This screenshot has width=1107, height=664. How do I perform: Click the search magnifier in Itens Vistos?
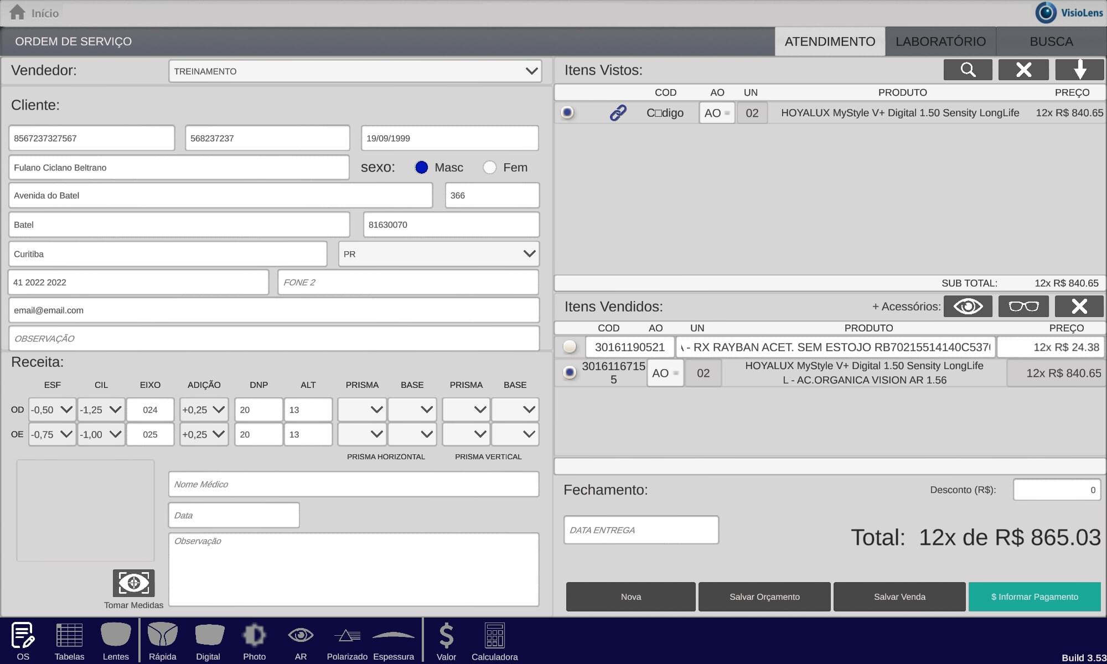click(x=968, y=70)
